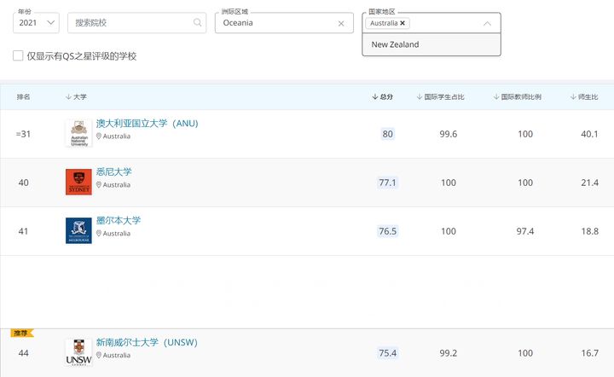Click value 40.1 in ANU row

point(590,134)
